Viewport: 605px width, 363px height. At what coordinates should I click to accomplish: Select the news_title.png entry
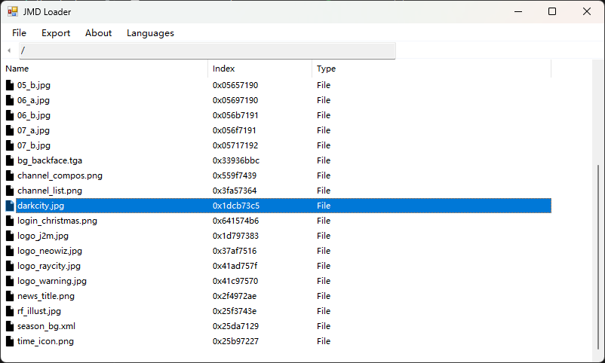click(278, 296)
